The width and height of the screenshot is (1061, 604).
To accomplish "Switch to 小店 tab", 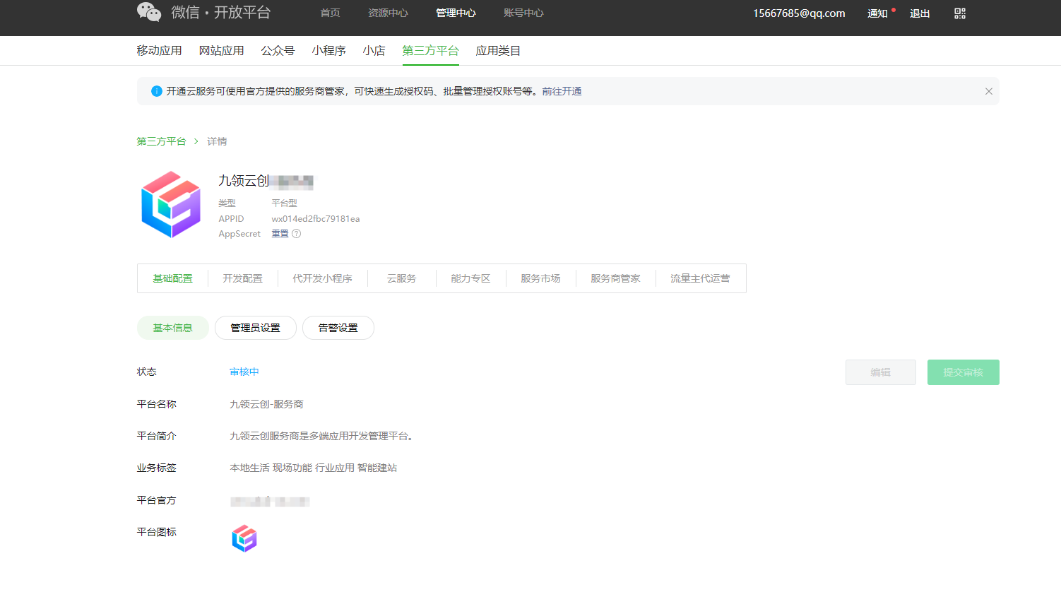I will pyautogui.click(x=374, y=51).
